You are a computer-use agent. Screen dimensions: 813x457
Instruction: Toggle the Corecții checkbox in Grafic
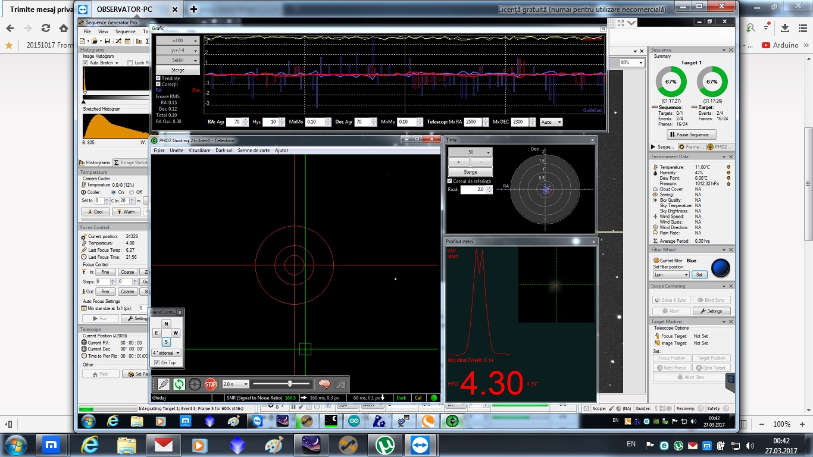(158, 84)
